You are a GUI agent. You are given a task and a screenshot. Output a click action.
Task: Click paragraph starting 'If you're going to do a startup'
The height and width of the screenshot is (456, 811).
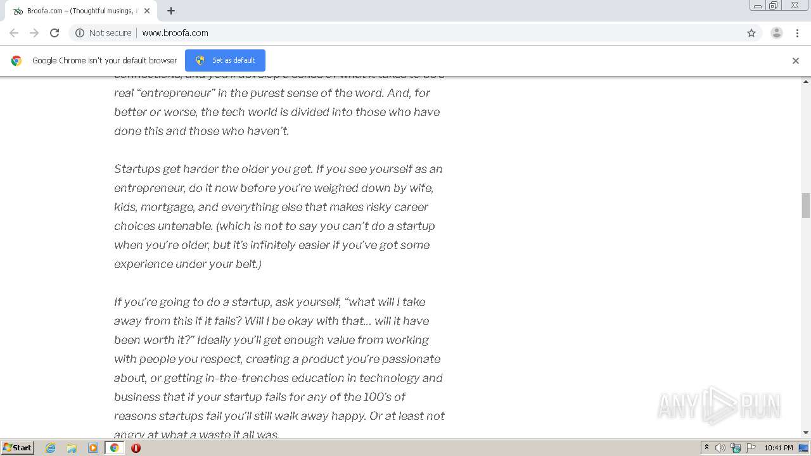coord(279,368)
